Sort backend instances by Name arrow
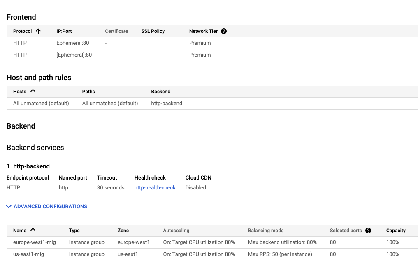418x272 pixels. pyautogui.click(x=33, y=231)
